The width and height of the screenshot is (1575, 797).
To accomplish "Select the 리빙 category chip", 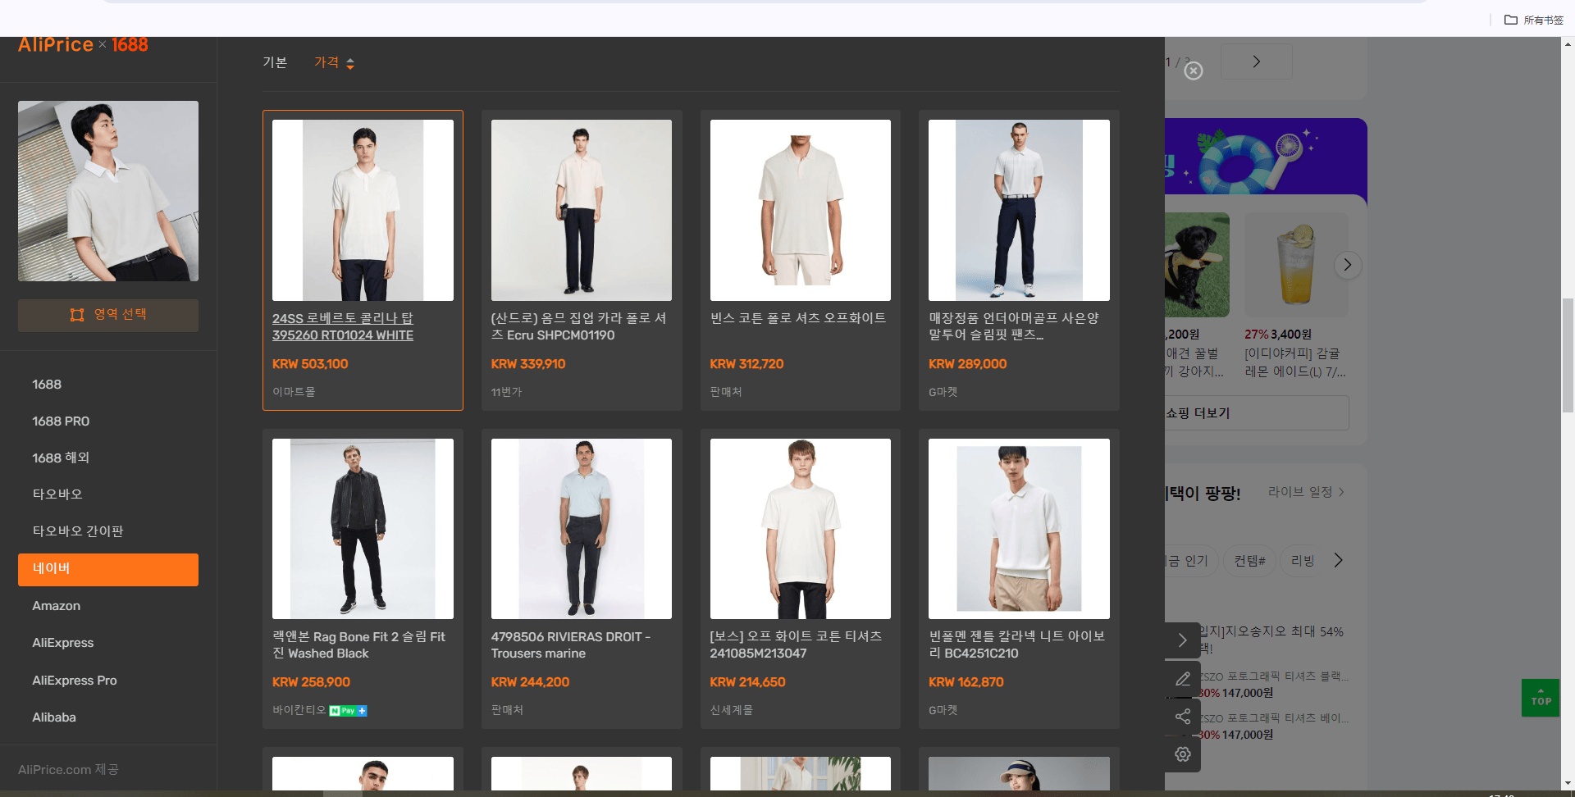I will [1303, 561].
